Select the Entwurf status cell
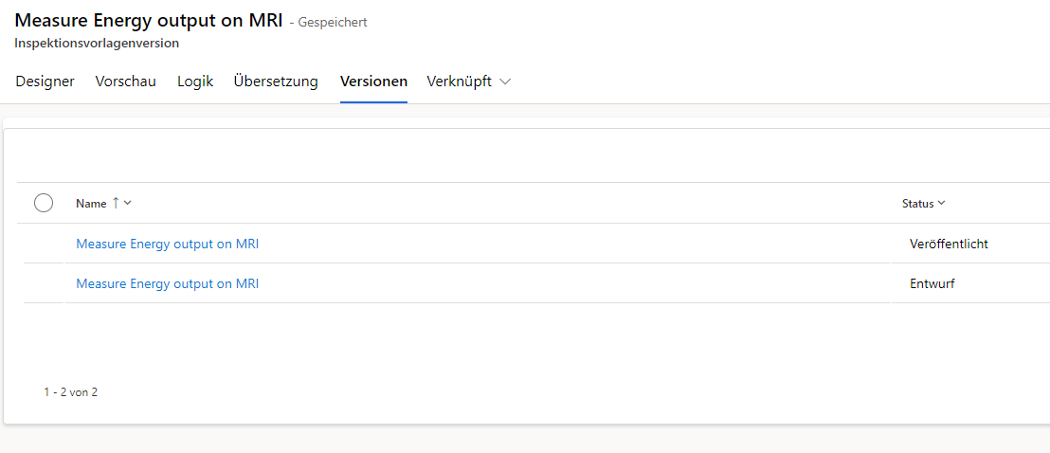 point(932,283)
